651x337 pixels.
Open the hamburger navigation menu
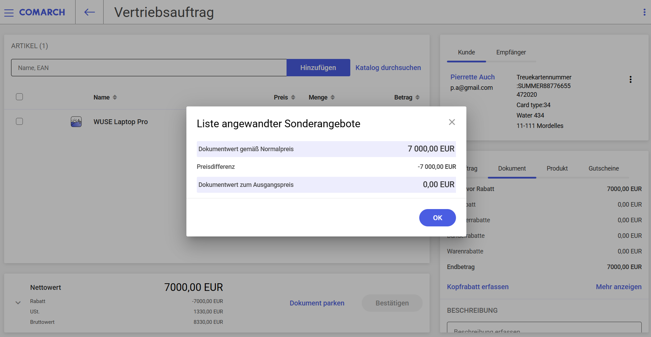point(9,12)
